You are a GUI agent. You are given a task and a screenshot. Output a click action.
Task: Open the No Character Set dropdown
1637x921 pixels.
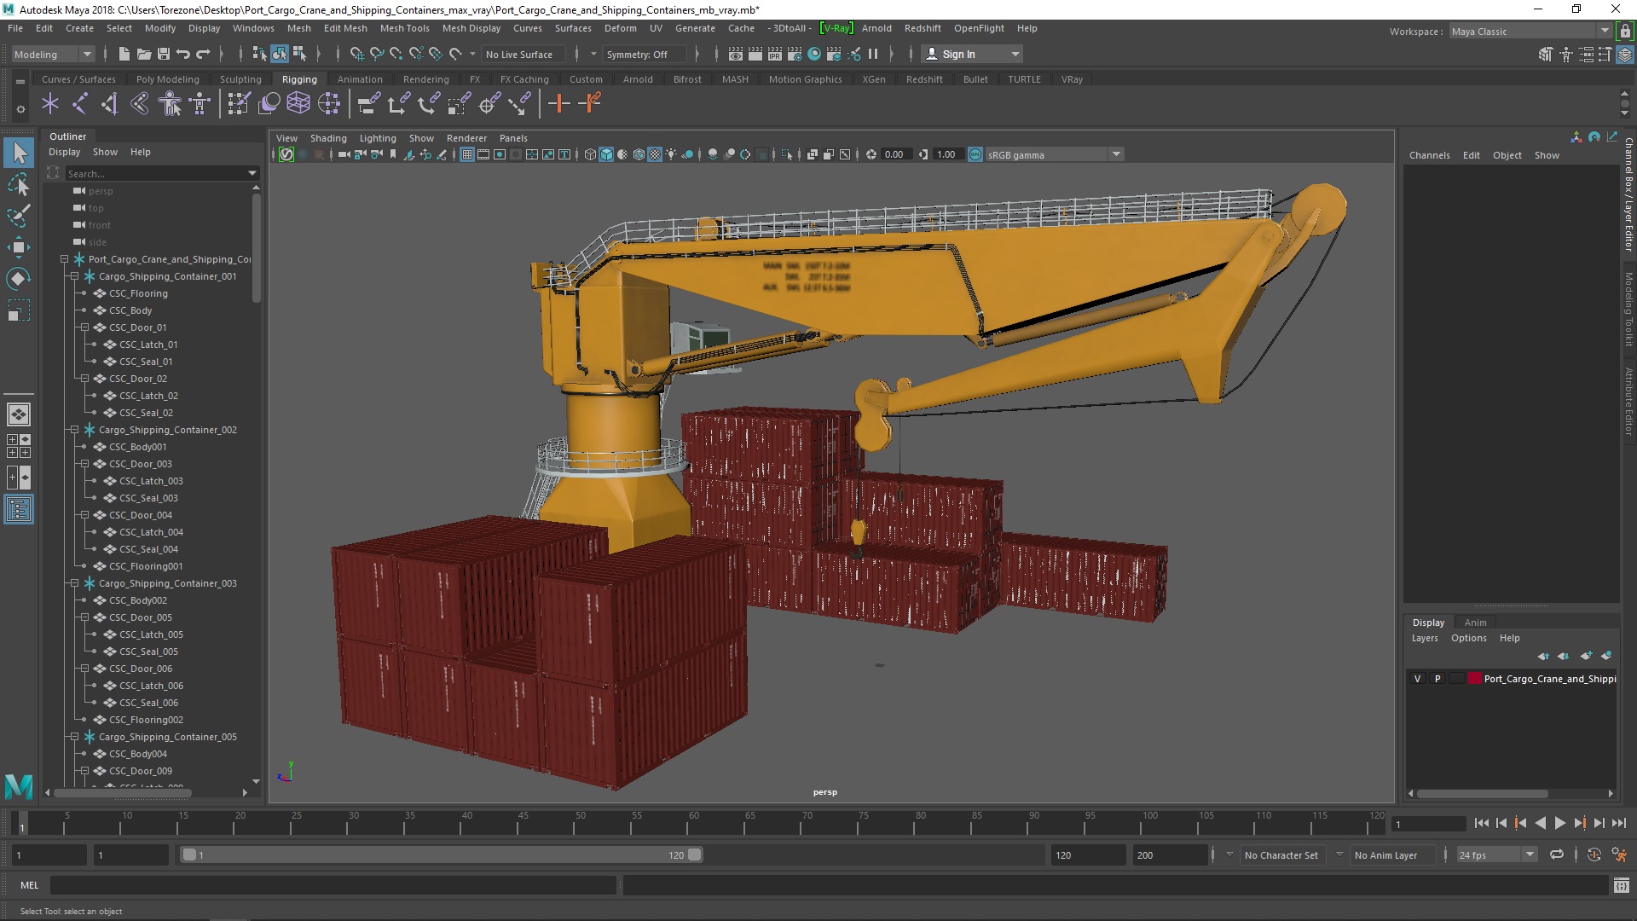[x=1281, y=854]
